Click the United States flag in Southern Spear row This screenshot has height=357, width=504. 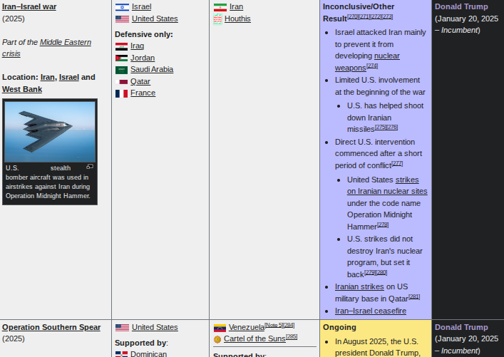click(x=122, y=328)
